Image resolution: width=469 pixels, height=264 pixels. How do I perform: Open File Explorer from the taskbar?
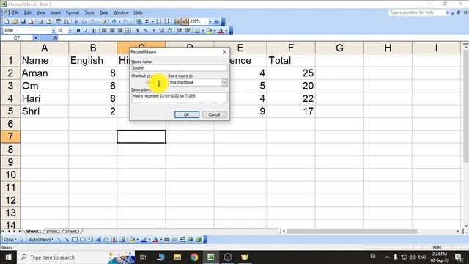177,257
